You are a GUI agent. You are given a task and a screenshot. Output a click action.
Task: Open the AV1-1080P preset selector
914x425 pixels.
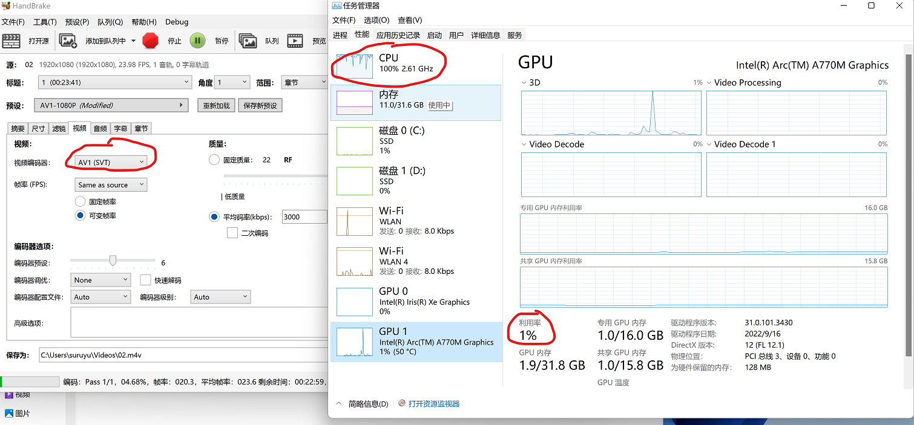[111, 105]
